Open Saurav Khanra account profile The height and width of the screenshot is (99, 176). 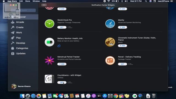[21, 86]
